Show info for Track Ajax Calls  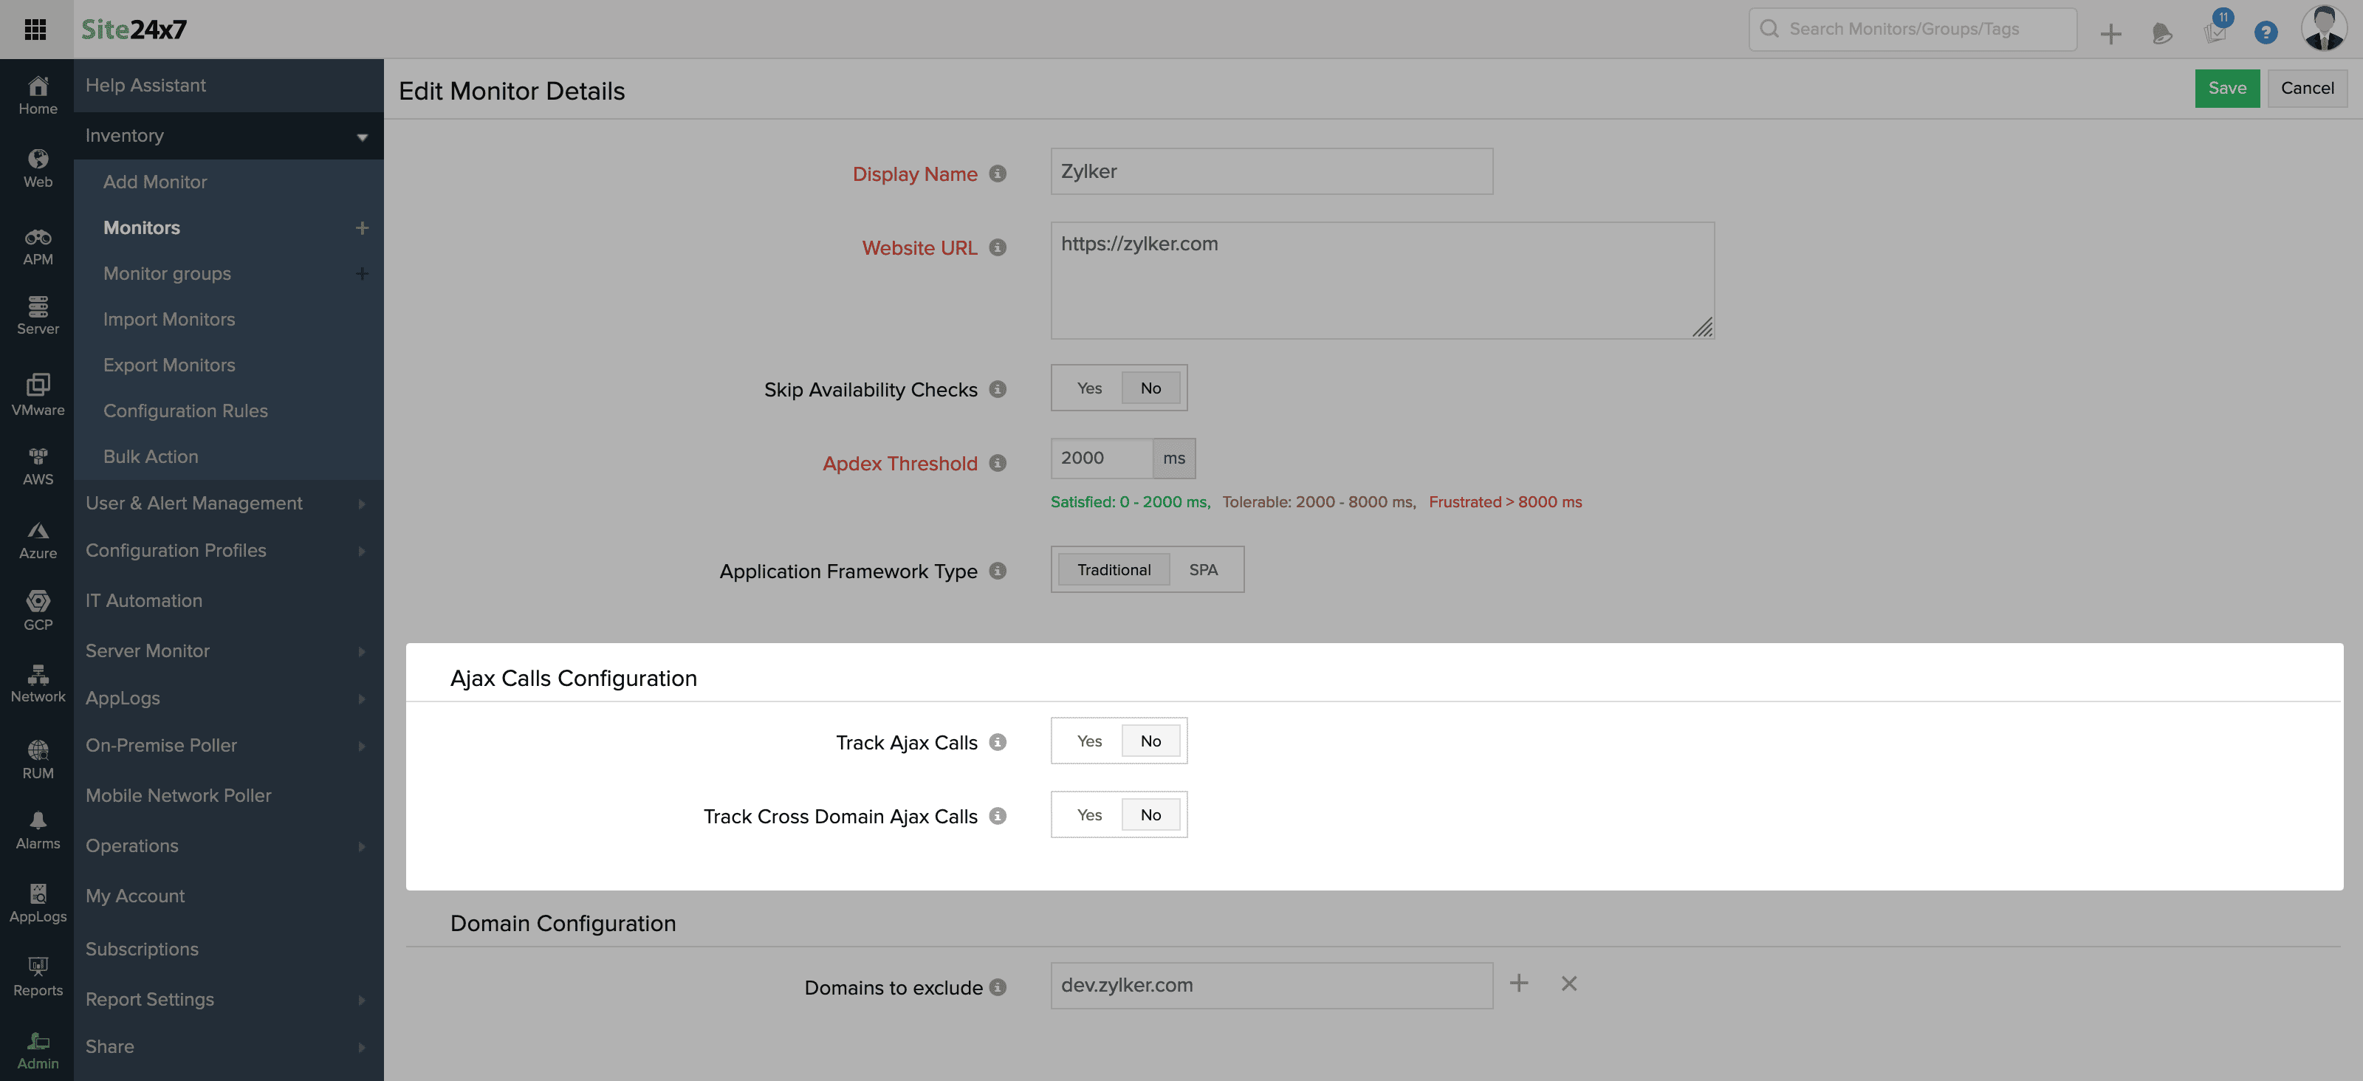point(998,742)
